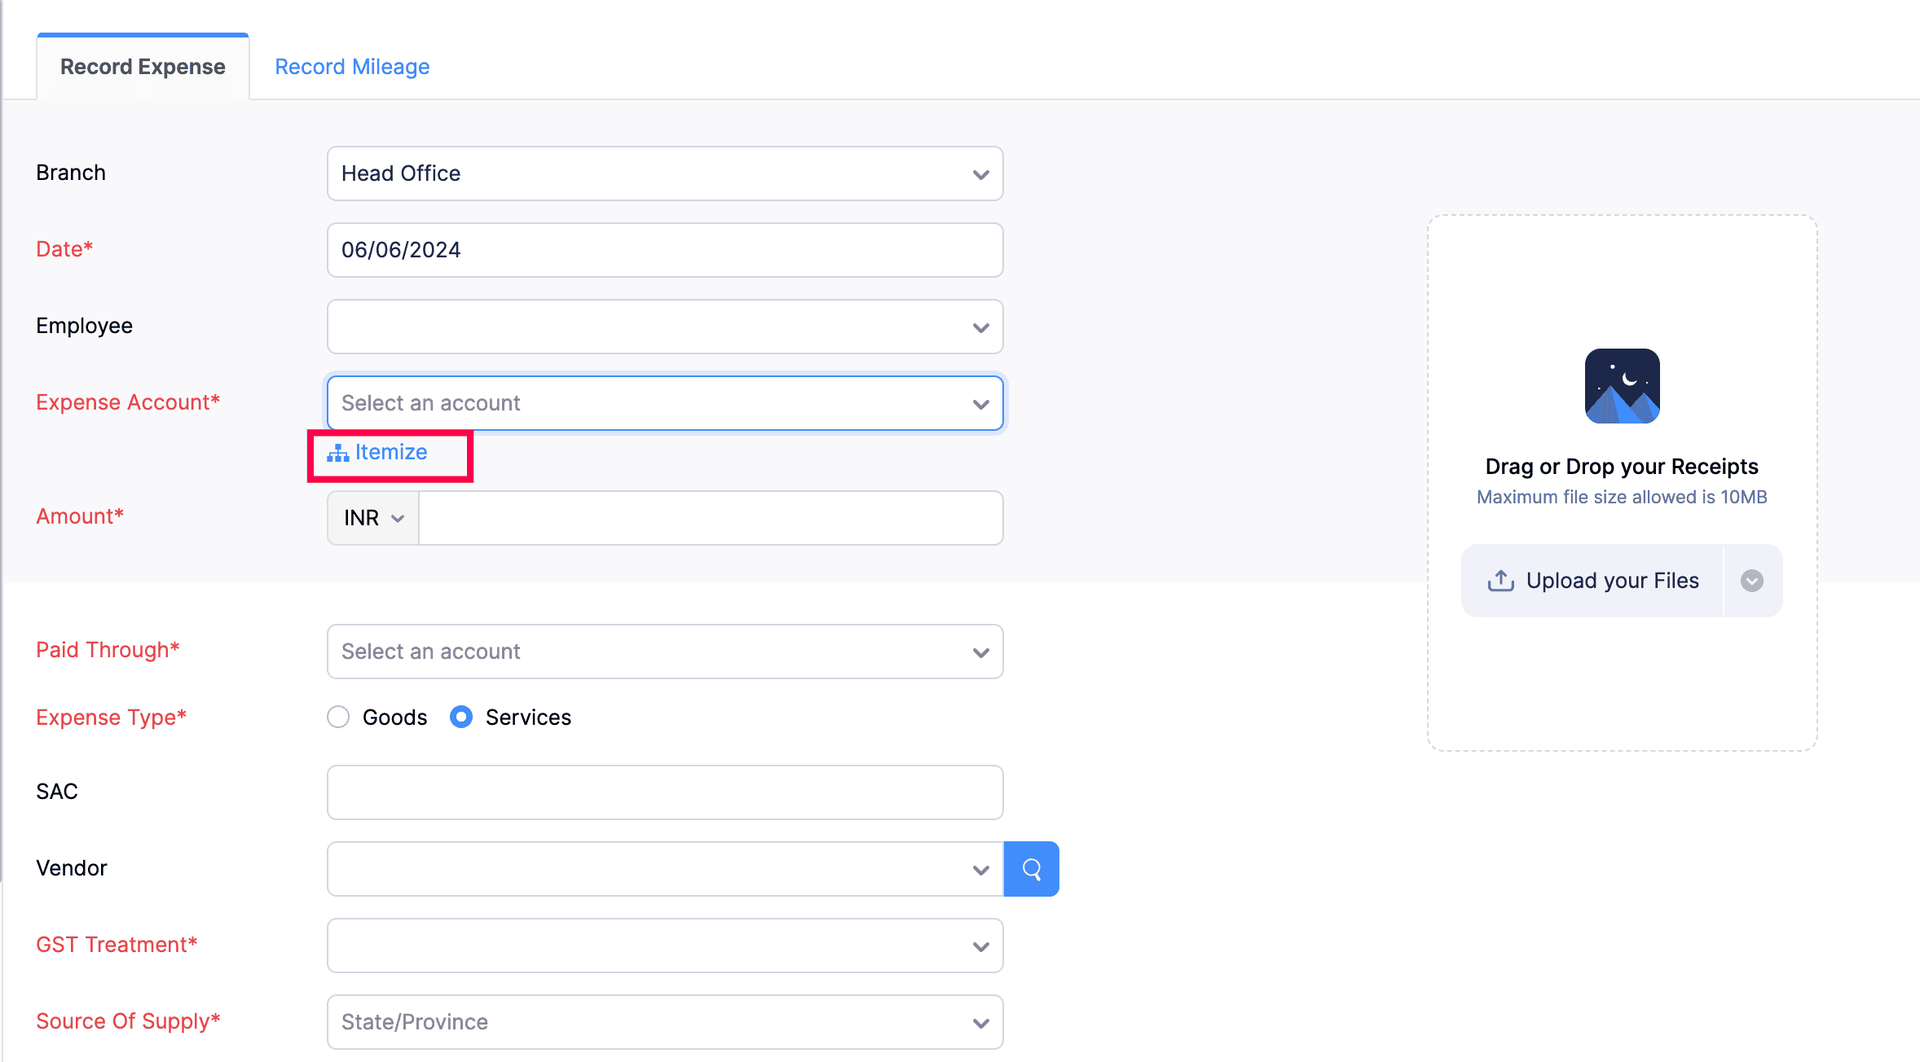
Task: Click the receipt mountain image icon
Action: pos(1621,386)
